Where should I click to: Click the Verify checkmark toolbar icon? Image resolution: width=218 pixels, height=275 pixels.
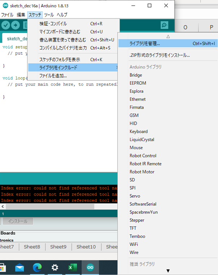6,25
